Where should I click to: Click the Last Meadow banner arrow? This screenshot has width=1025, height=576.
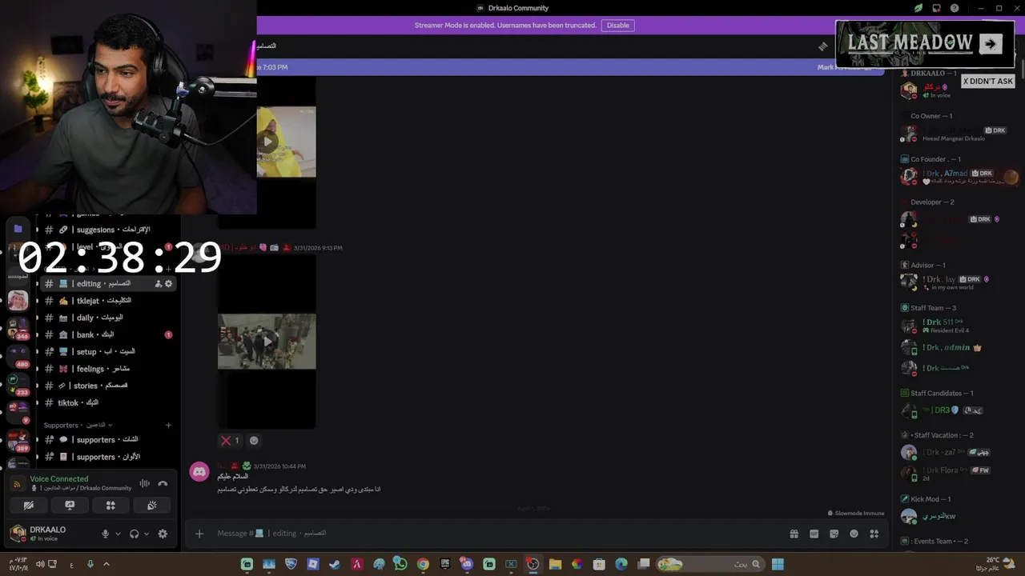[991, 44]
